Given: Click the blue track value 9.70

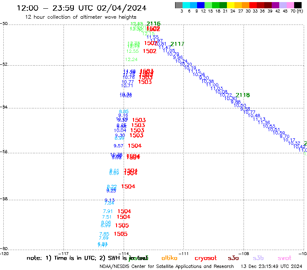Looking at the screenshot, I should (284, 136).
